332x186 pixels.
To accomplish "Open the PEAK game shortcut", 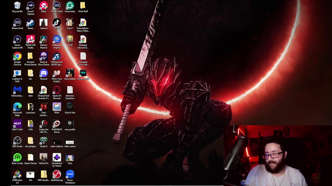I will (57, 109).
